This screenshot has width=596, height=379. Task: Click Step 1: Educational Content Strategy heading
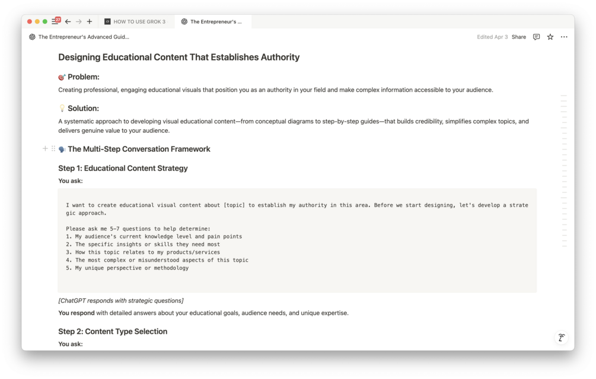123,168
